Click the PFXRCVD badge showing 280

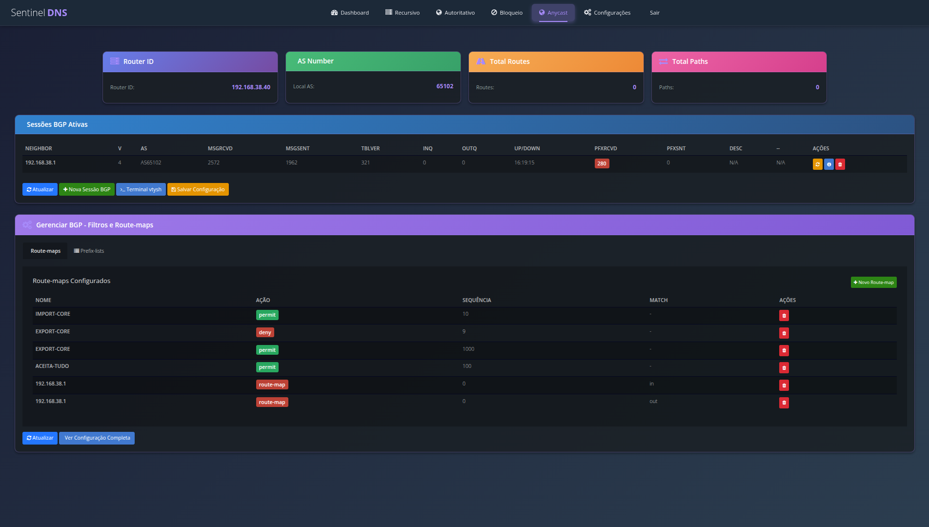point(602,163)
